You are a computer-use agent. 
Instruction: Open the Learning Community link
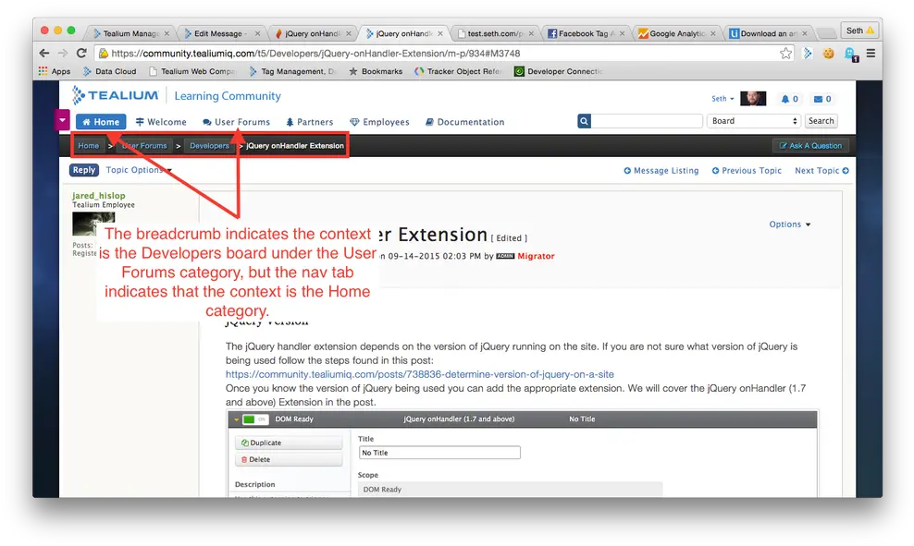coord(228,96)
